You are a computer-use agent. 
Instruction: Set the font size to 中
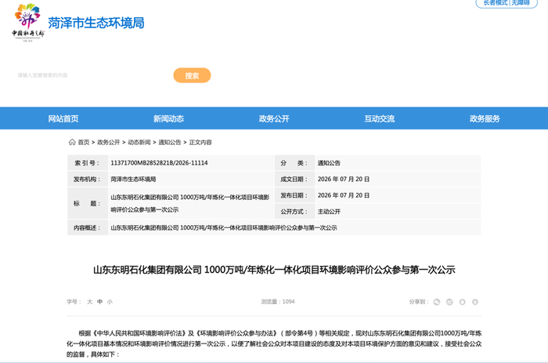tap(100, 302)
